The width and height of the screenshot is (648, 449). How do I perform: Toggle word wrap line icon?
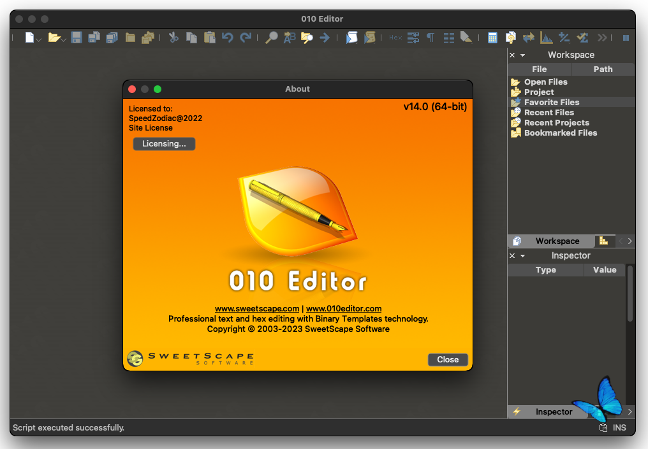click(x=413, y=38)
